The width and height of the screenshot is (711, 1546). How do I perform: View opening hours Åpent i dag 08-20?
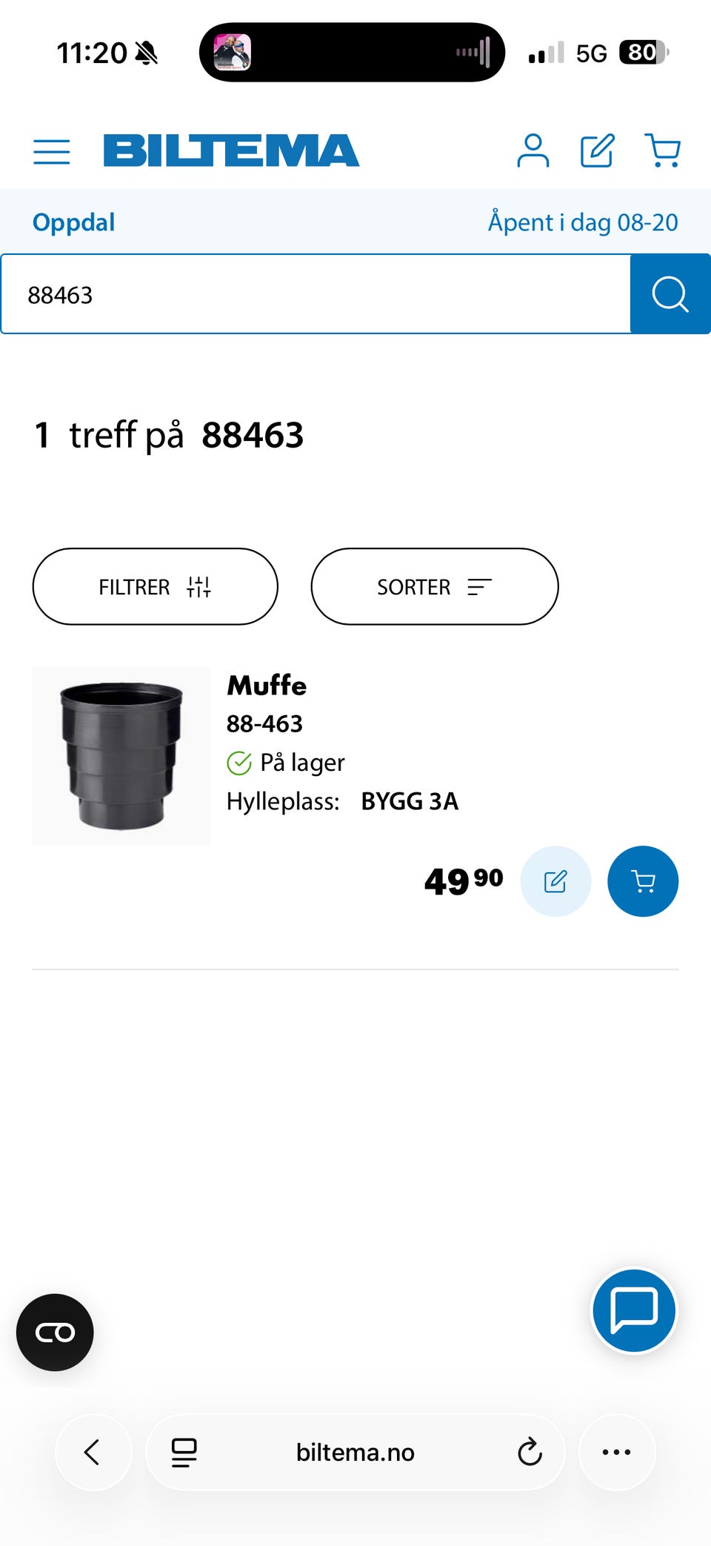point(583,222)
